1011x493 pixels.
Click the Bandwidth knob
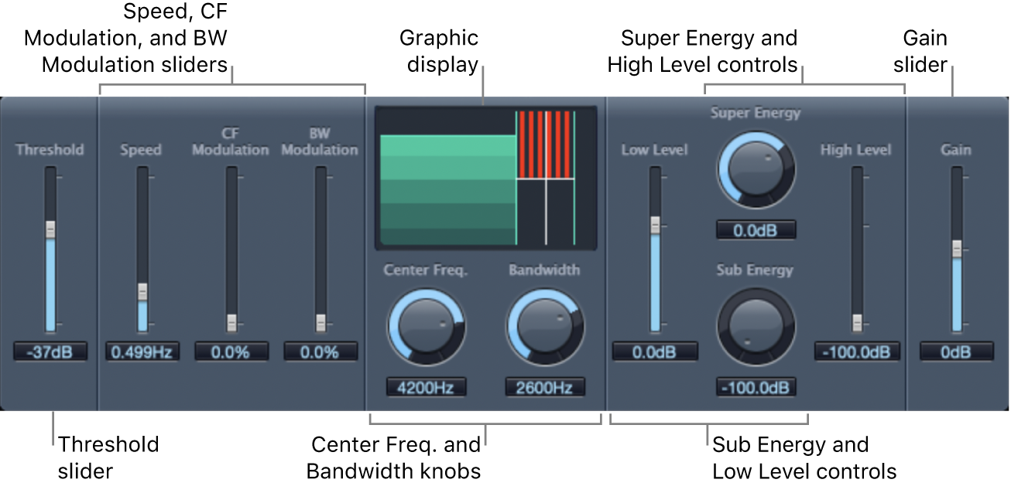pyautogui.click(x=544, y=328)
